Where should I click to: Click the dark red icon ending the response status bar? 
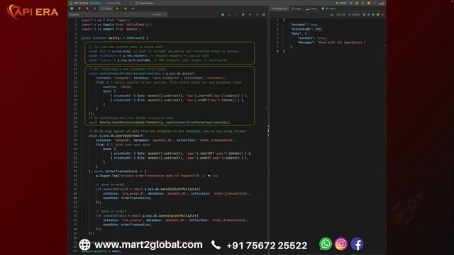coord(382,14)
